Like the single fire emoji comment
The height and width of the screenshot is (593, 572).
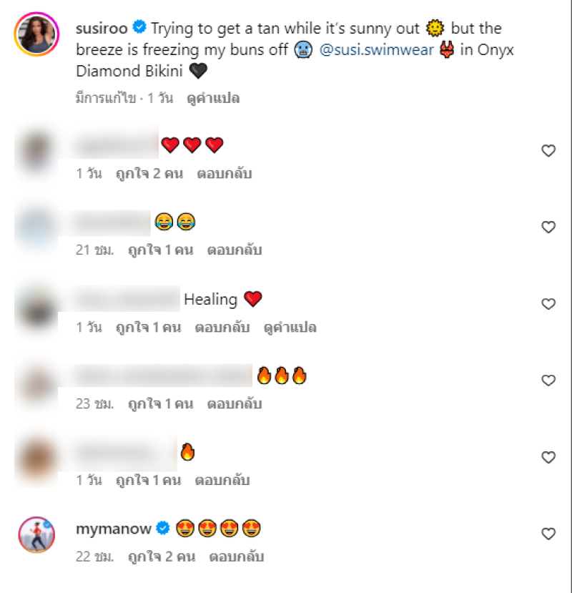[548, 457]
